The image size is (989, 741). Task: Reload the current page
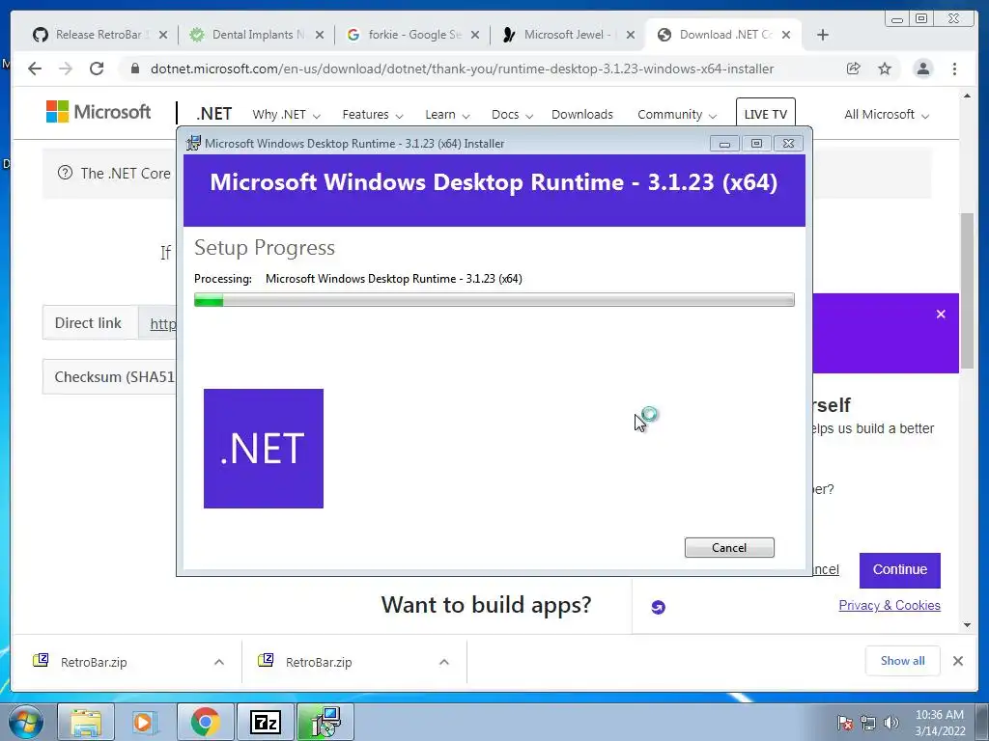pyautogui.click(x=97, y=69)
